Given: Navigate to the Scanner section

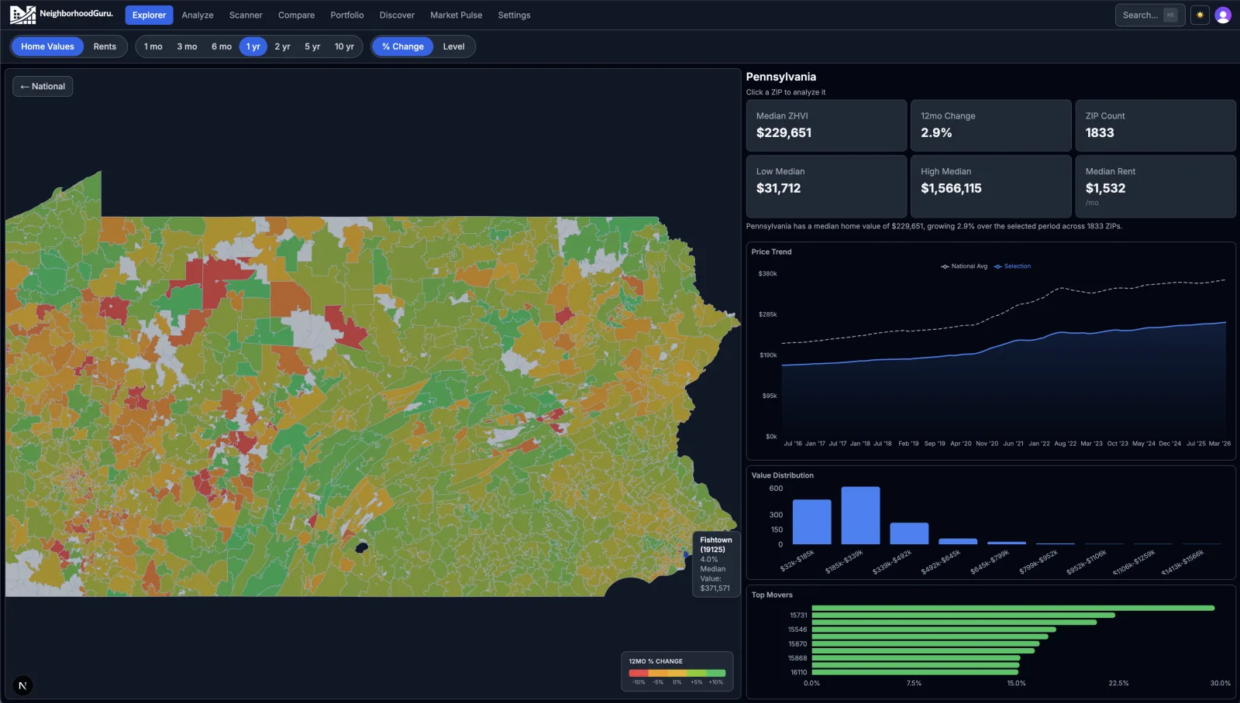Looking at the screenshot, I should pyautogui.click(x=246, y=15).
